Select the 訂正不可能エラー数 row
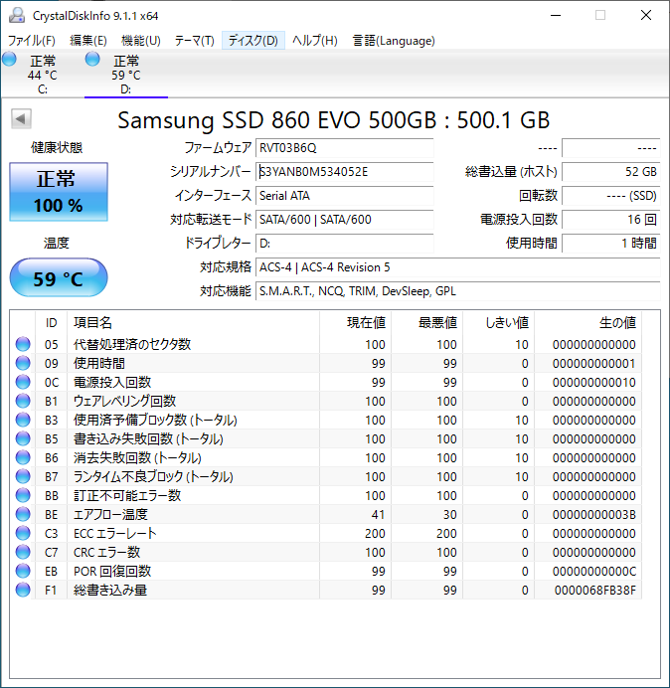Screen dimensions: 670x688 (x=326, y=495)
